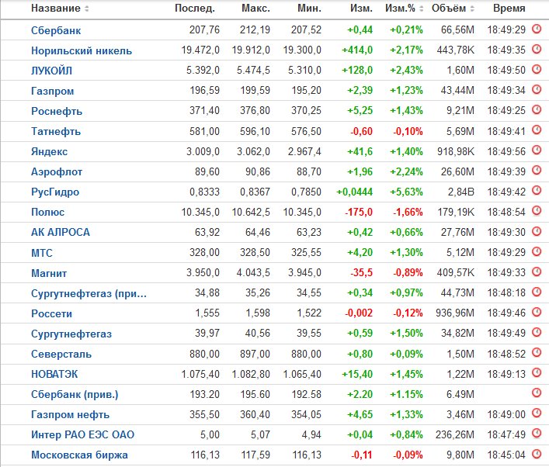Image resolution: width=549 pixels, height=467 pixels.
Task: Sort table by Изм.% column arrows
Action: [x=422, y=9]
